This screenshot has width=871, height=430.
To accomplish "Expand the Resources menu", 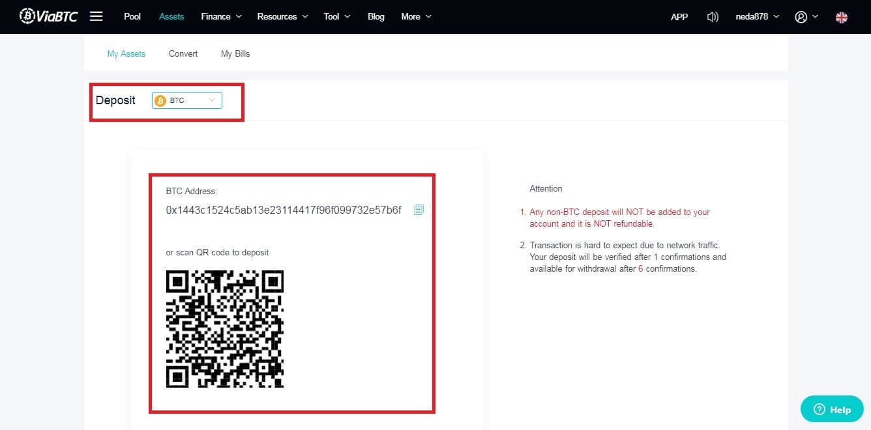I will pyautogui.click(x=283, y=17).
